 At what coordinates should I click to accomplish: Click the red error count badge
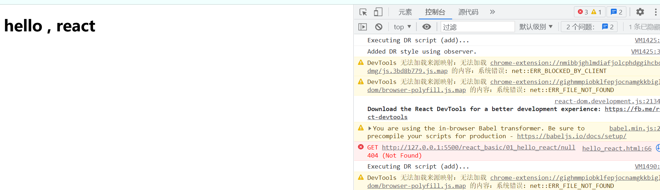(583, 12)
